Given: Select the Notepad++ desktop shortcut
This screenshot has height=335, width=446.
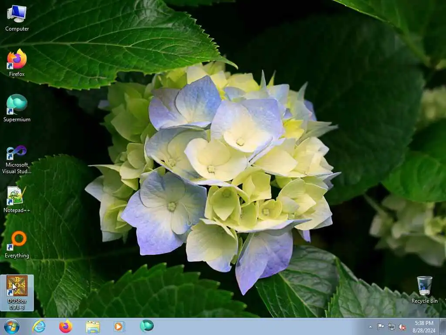Looking at the screenshot, I should click(17, 199).
